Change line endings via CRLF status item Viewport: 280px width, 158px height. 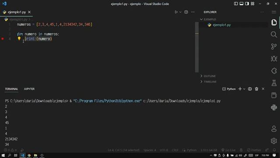click(175, 150)
